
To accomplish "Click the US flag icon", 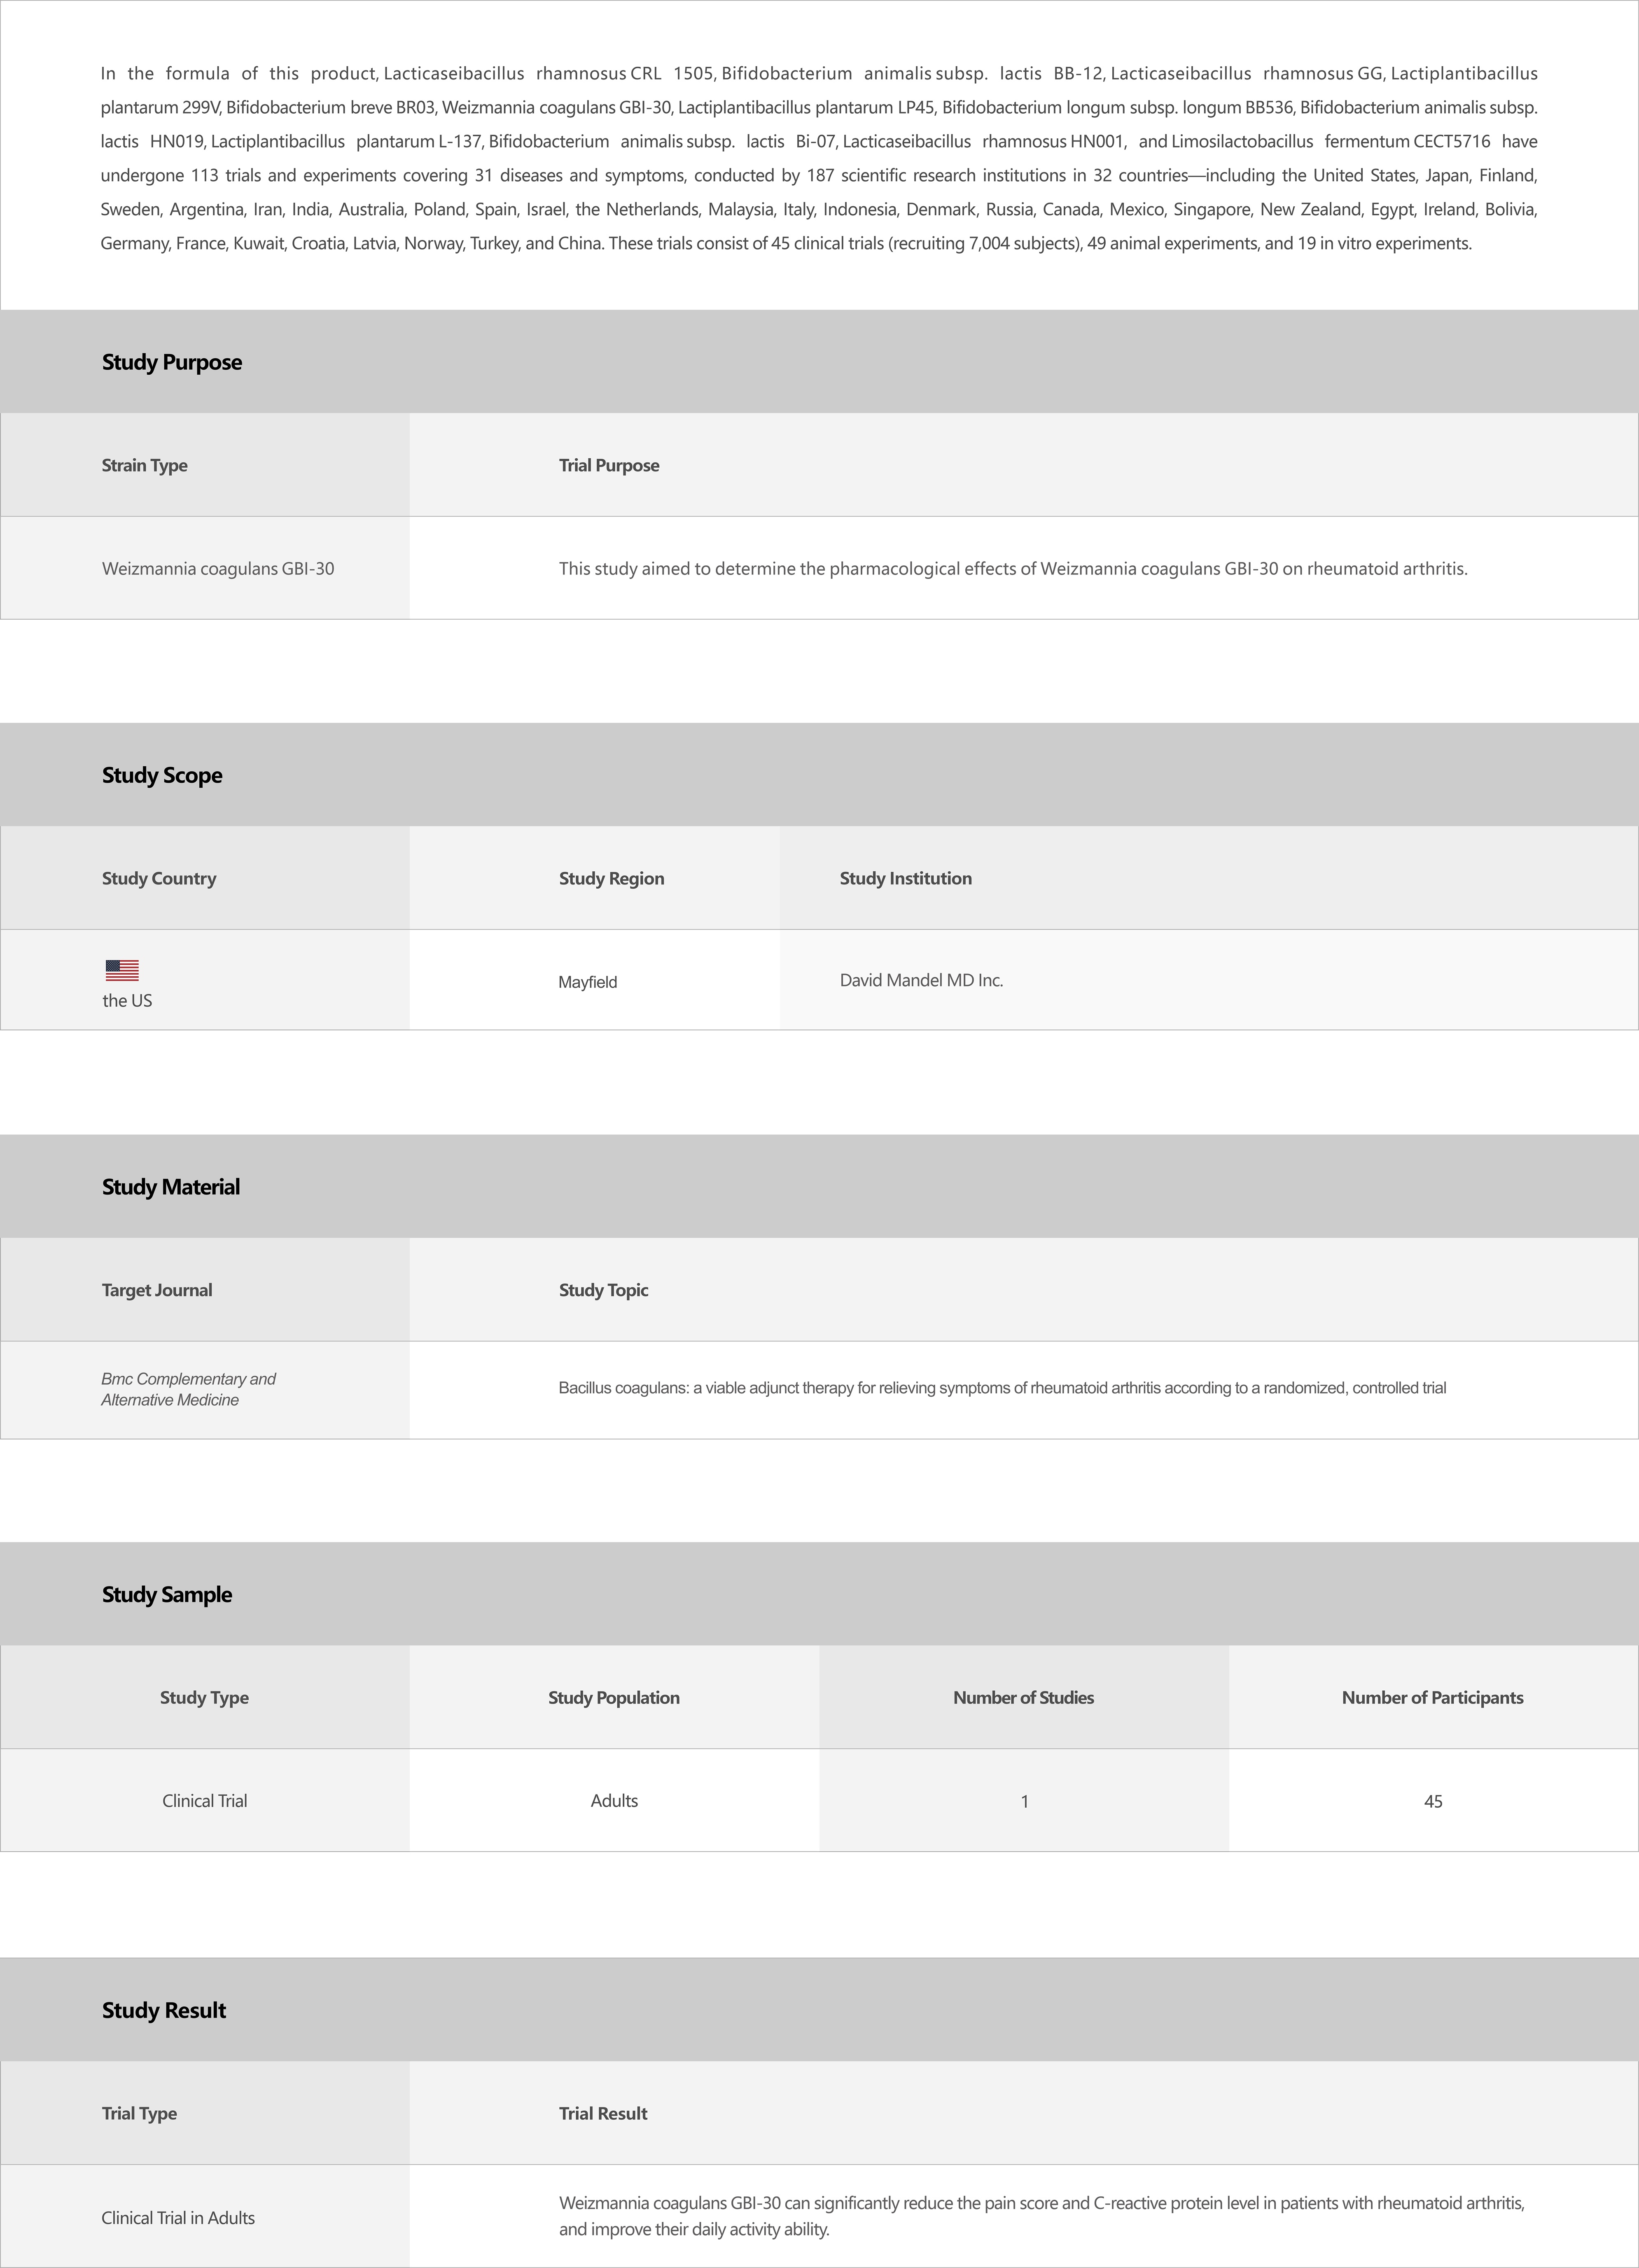I will (122, 970).
